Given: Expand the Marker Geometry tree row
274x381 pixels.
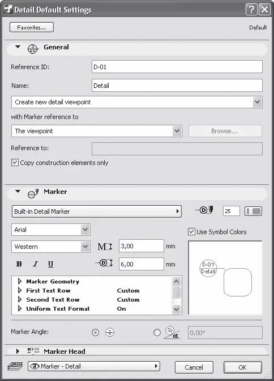Looking at the screenshot, I should [20, 281].
